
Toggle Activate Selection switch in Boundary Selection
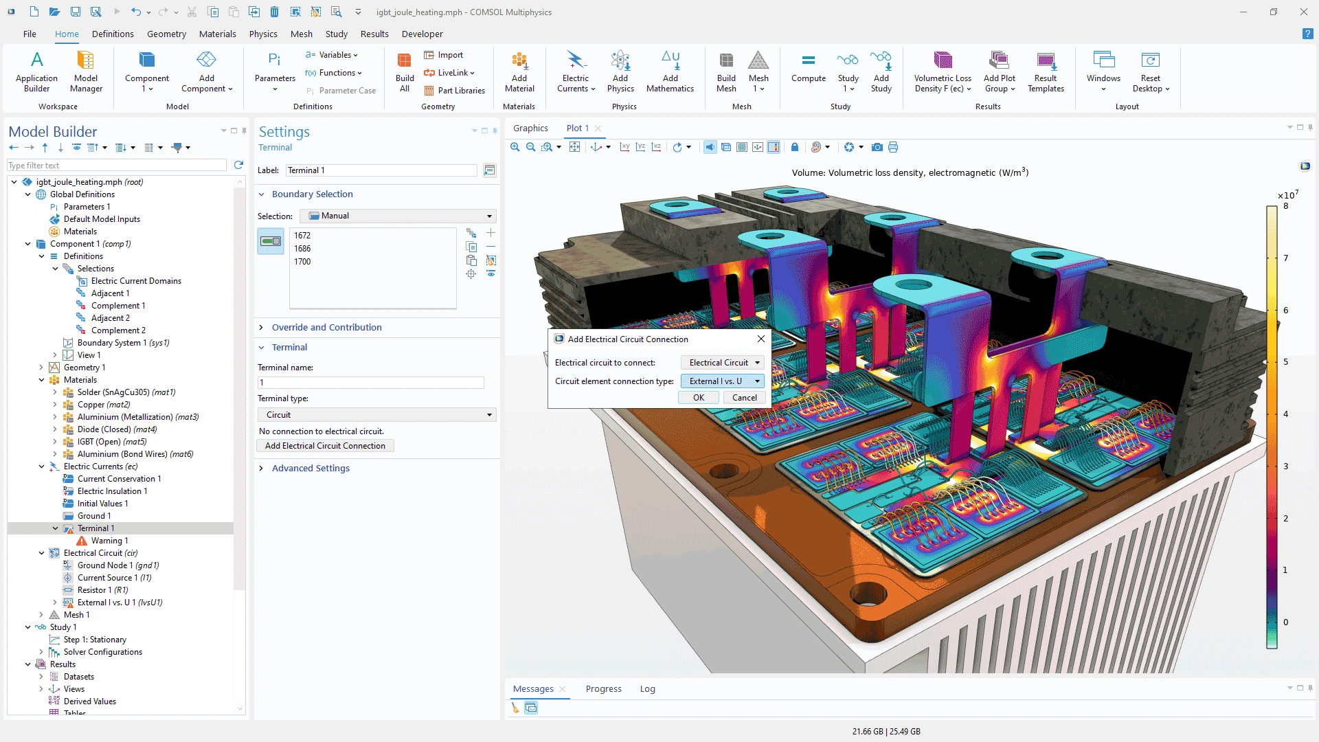[x=271, y=241]
